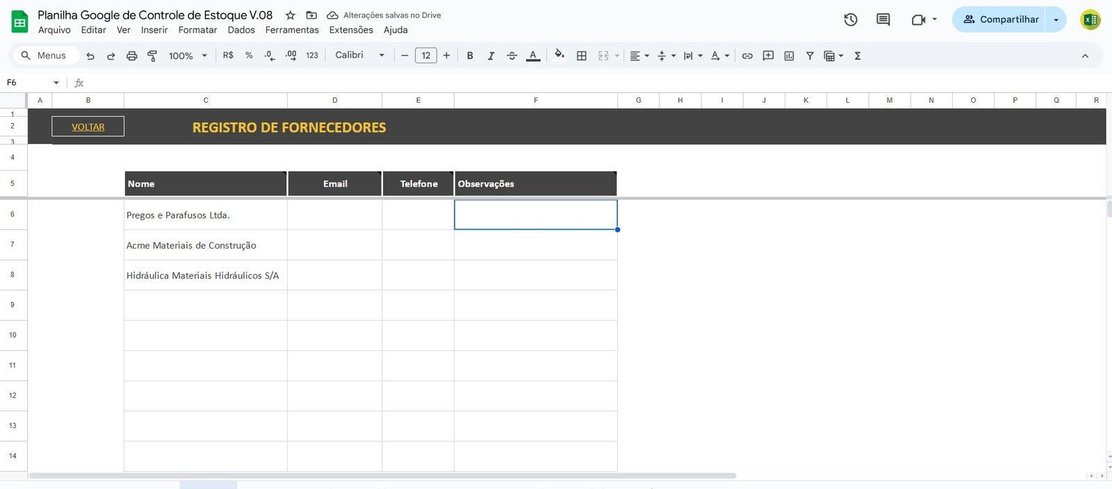Select the Observações header cell
Screen dimensions: 1112x489
[535, 183]
